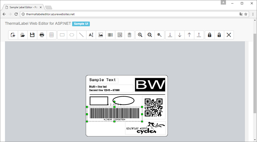Click ThermalLabel Web Editor for ASP.NET title

(38, 24)
